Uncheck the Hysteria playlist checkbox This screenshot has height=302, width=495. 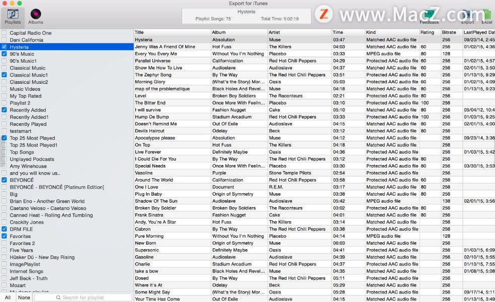tap(4, 47)
